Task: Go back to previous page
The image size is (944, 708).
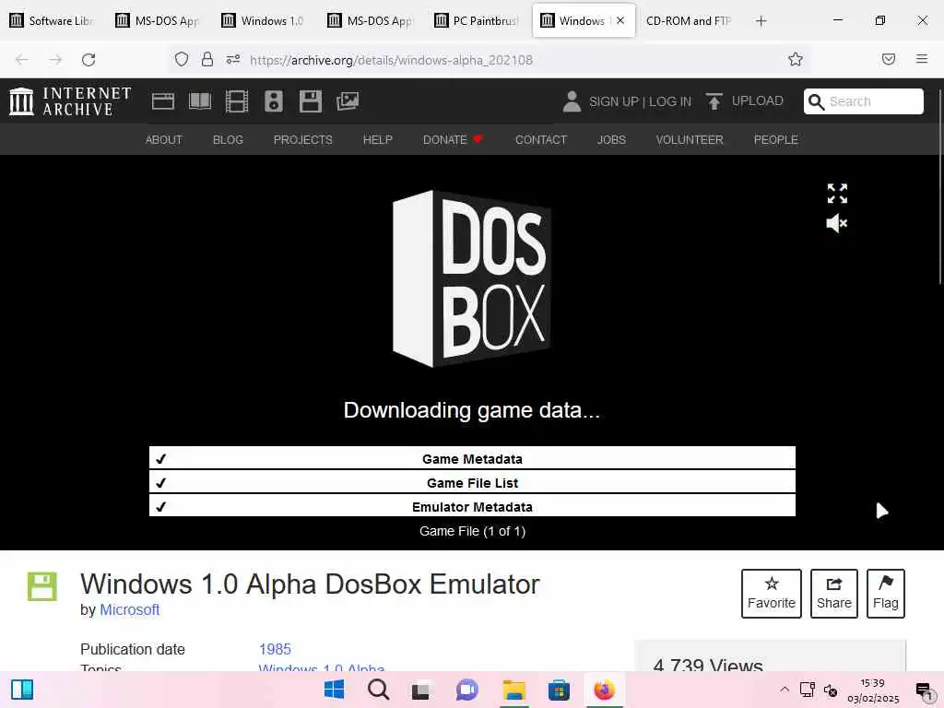Action: coord(22,60)
